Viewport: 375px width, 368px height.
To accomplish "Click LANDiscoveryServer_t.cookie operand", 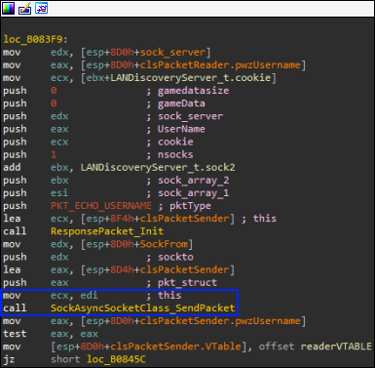I will coord(191,78).
